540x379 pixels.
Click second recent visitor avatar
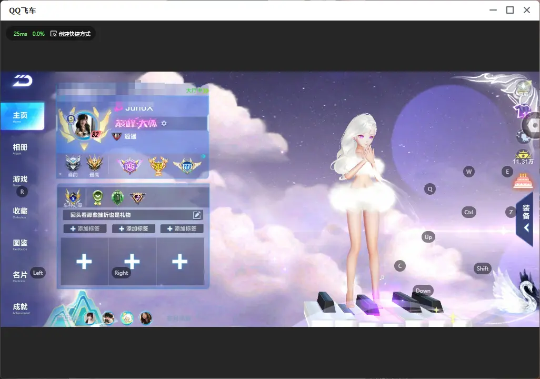pos(108,318)
